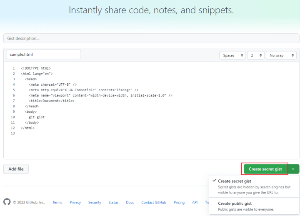This screenshot has height=216, width=300.
Task: Click the green Create secret gist button
Action: [265, 169]
